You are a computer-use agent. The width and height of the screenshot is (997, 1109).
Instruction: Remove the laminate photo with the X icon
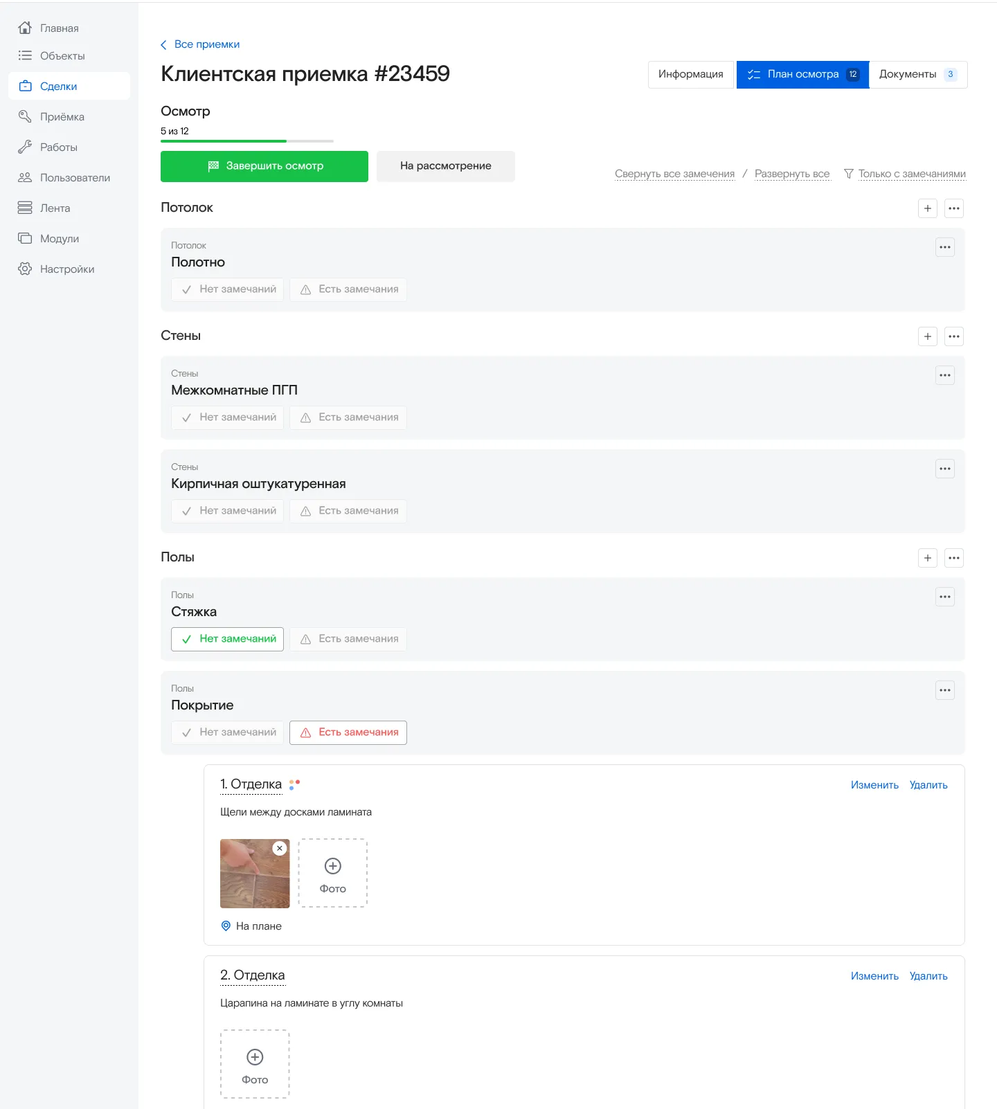[x=280, y=848]
